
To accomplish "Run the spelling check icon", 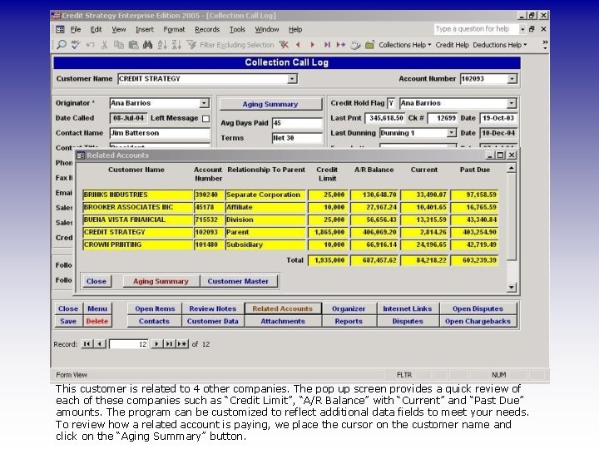I will (x=76, y=45).
